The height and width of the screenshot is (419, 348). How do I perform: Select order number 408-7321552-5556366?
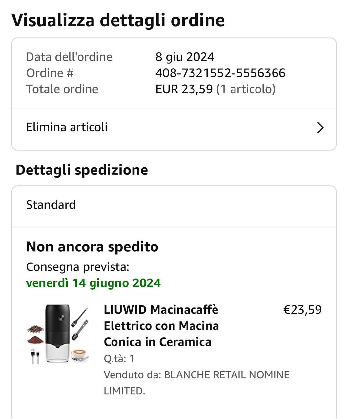click(220, 73)
